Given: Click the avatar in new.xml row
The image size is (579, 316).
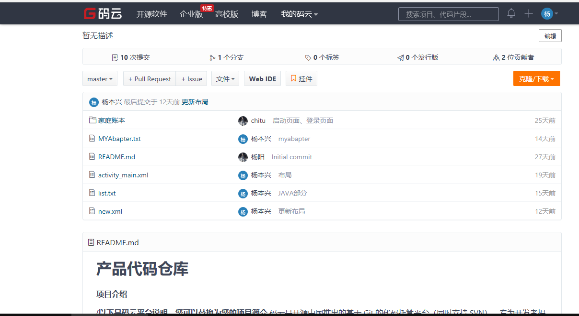Looking at the screenshot, I should pos(243,211).
